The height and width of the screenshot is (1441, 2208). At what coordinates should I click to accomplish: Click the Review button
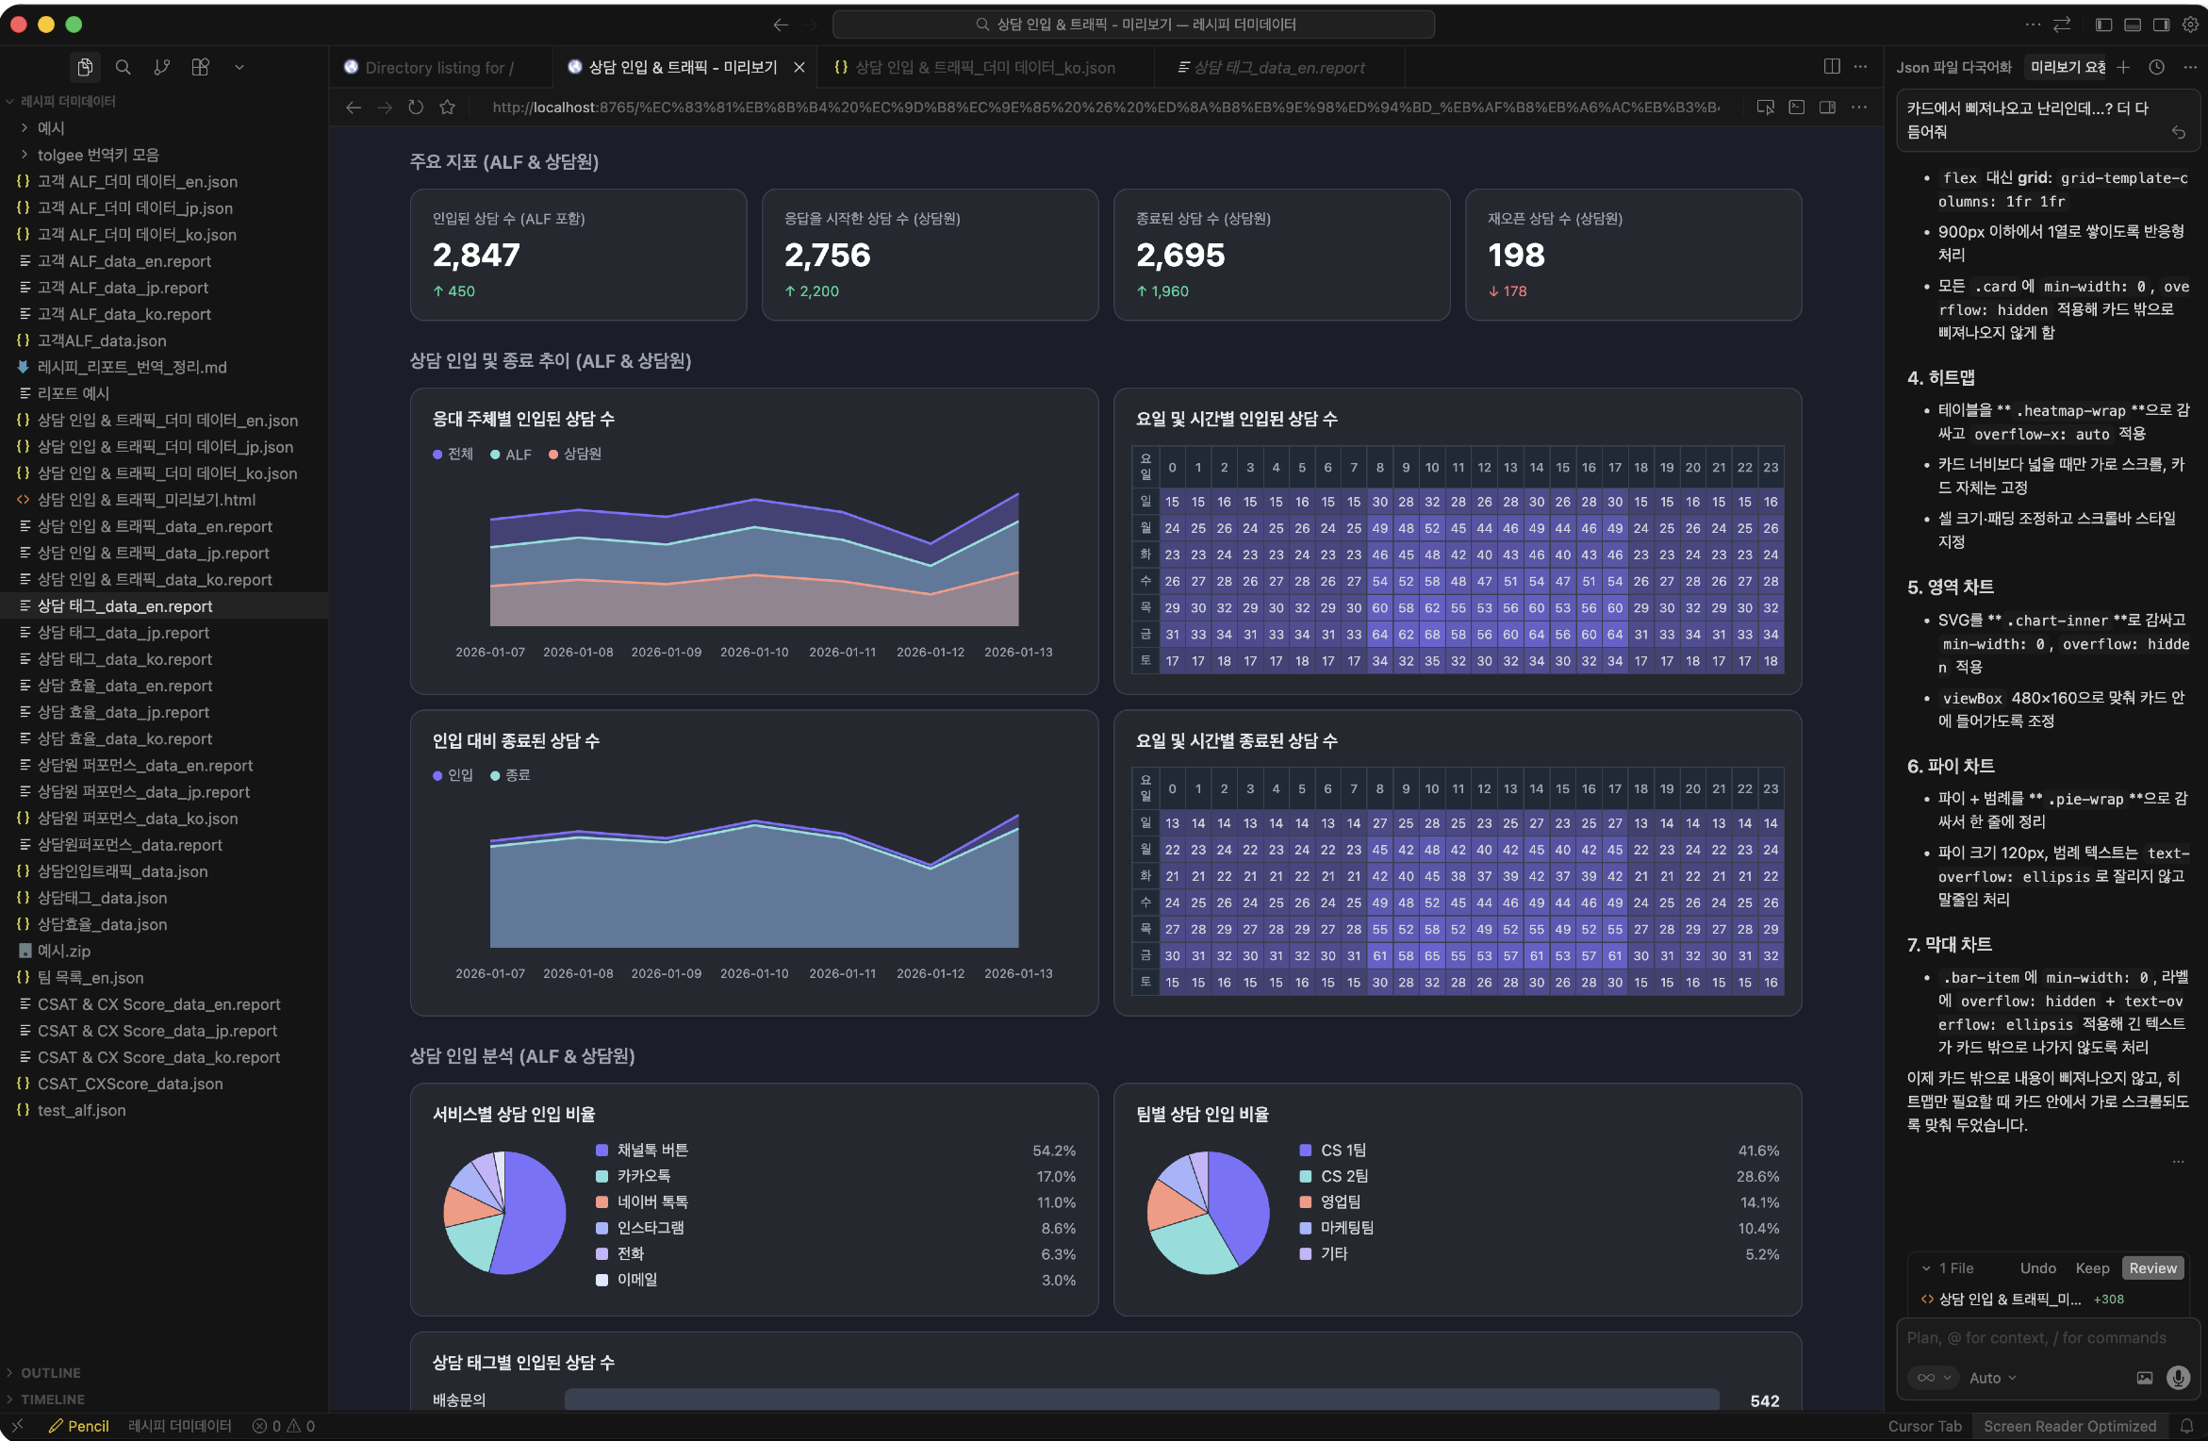point(2152,1268)
